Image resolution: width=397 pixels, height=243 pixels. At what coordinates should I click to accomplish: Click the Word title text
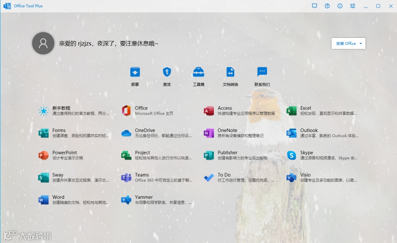pyautogui.click(x=58, y=197)
